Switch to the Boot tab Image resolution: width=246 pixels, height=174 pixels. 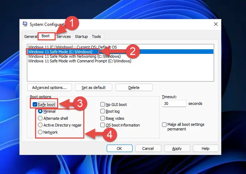[46, 36]
